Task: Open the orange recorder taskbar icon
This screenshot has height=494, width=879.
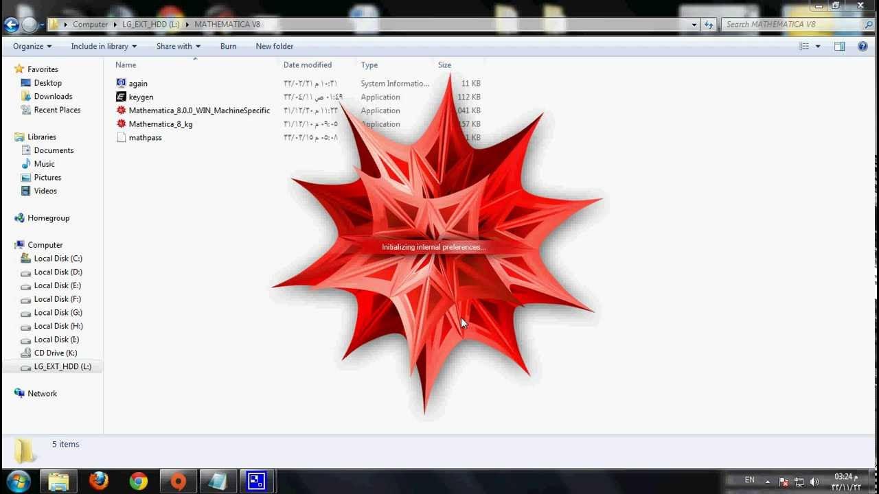Action: [178, 482]
